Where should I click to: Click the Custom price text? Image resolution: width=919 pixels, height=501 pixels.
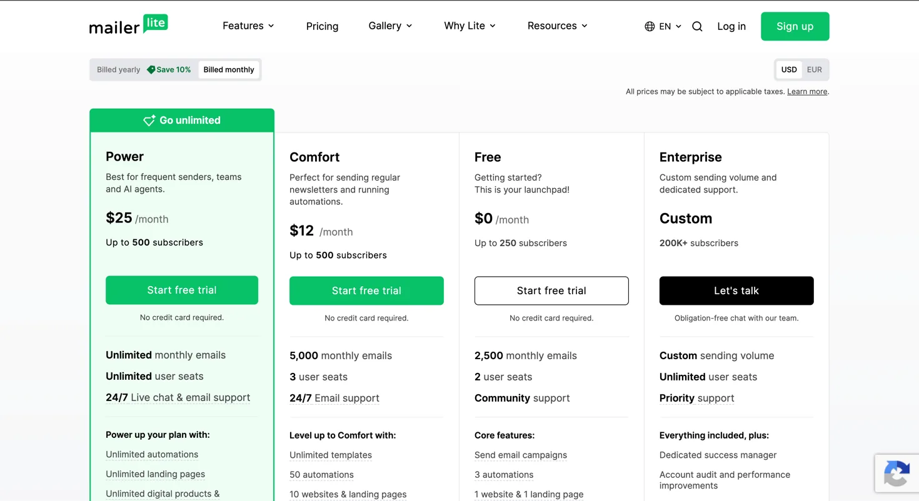pyautogui.click(x=686, y=219)
